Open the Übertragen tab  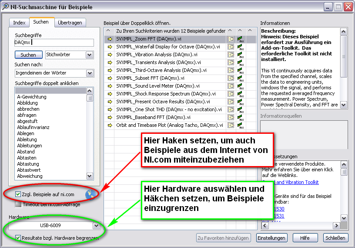click(x=70, y=23)
